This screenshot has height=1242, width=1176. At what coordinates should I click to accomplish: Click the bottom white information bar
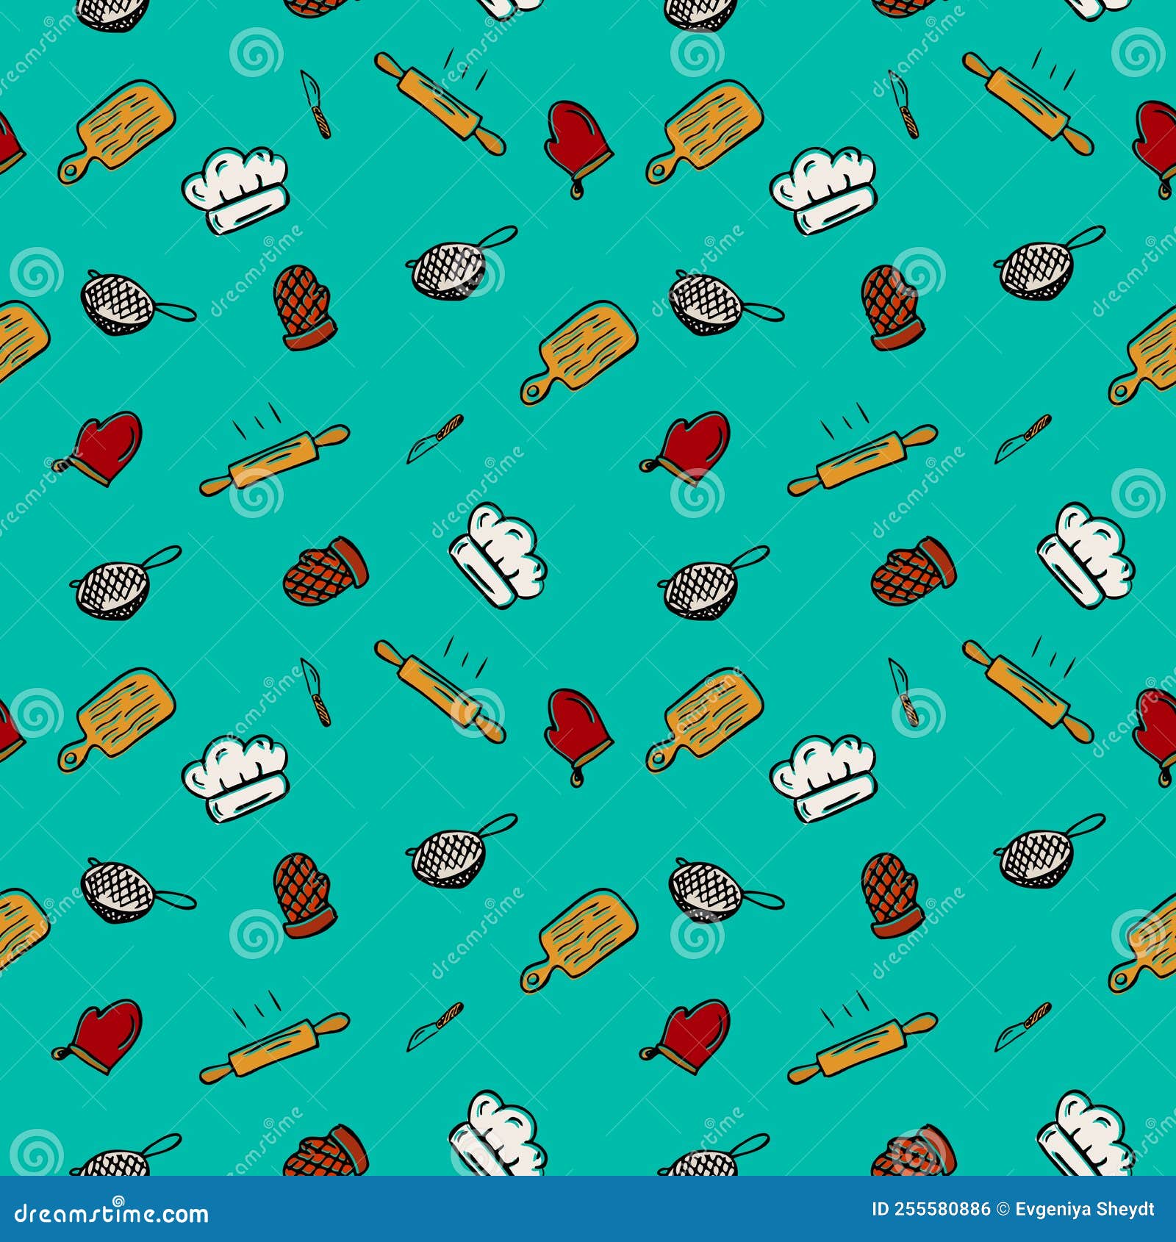[588, 1210]
